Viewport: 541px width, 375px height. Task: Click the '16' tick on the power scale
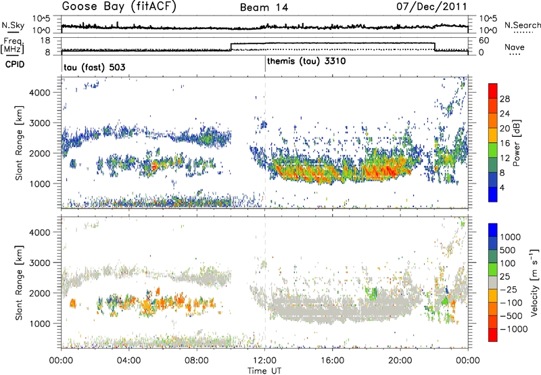pyautogui.click(x=504, y=144)
